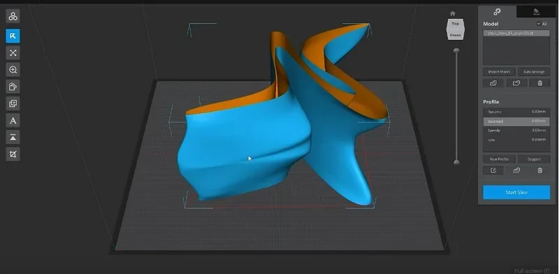Select the scale tool with crossed arrows
The width and height of the screenshot is (559, 274).
click(x=13, y=53)
